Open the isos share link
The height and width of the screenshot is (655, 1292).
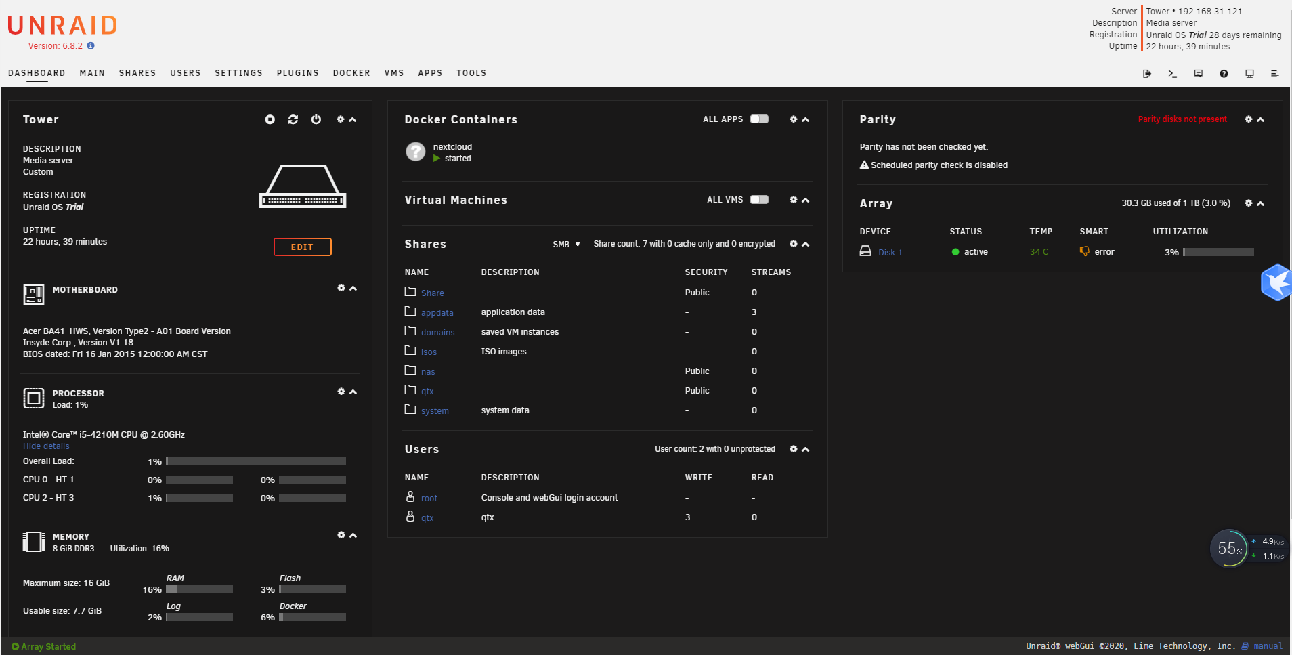tap(429, 352)
